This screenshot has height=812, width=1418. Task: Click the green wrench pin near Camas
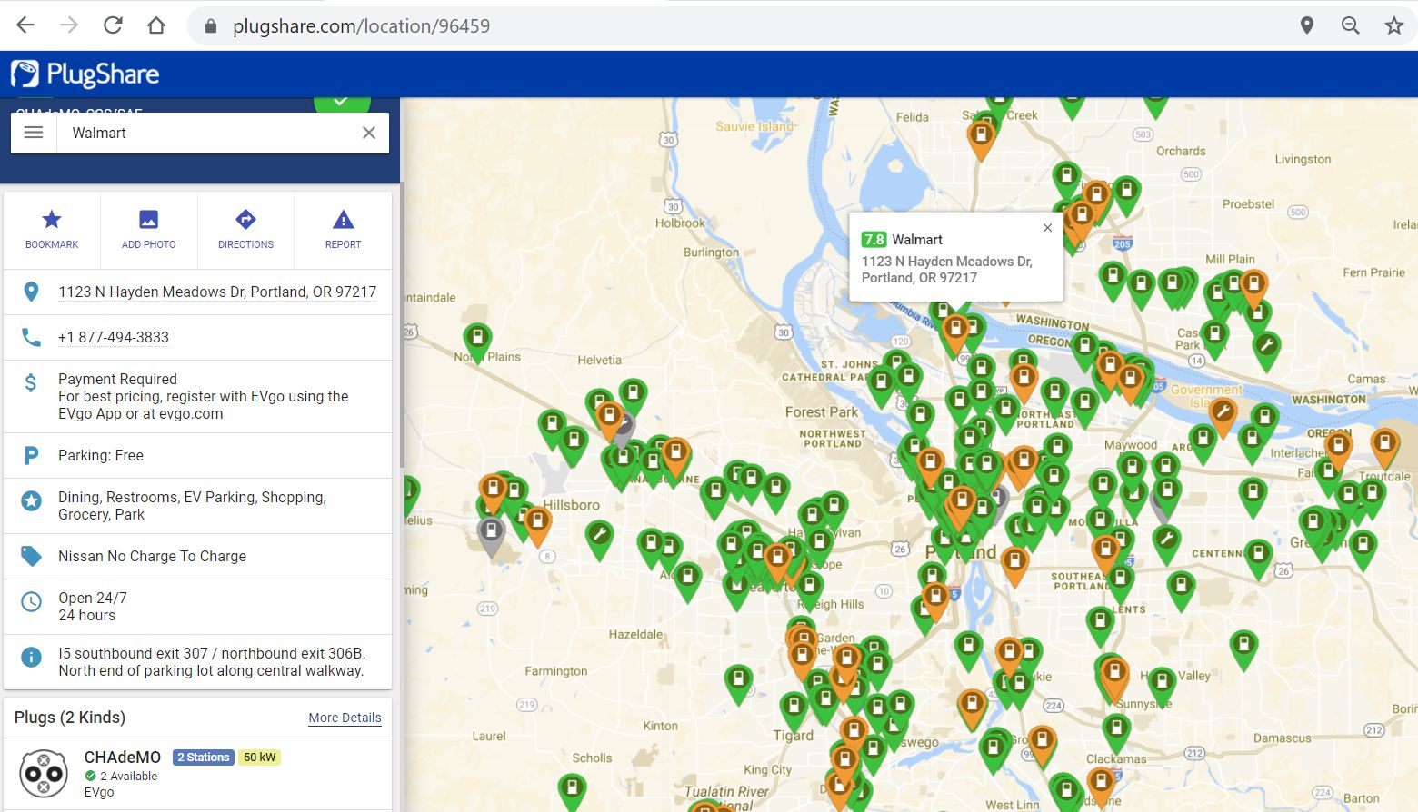pos(1266,350)
